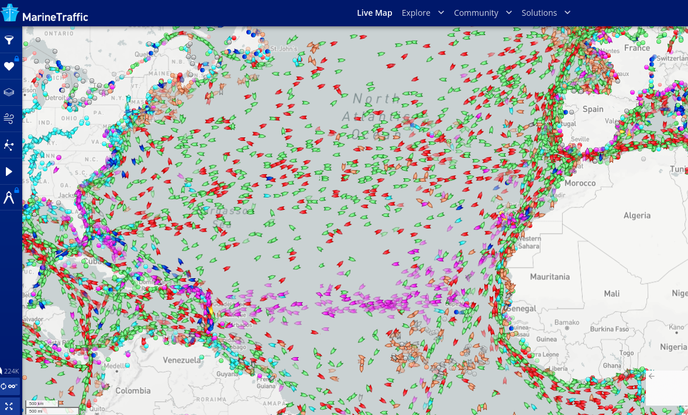Open My Fleets heart icon
688x415 pixels.
tap(9, 66)
